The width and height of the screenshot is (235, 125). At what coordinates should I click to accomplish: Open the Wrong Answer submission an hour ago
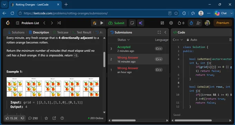click(138, 70)
